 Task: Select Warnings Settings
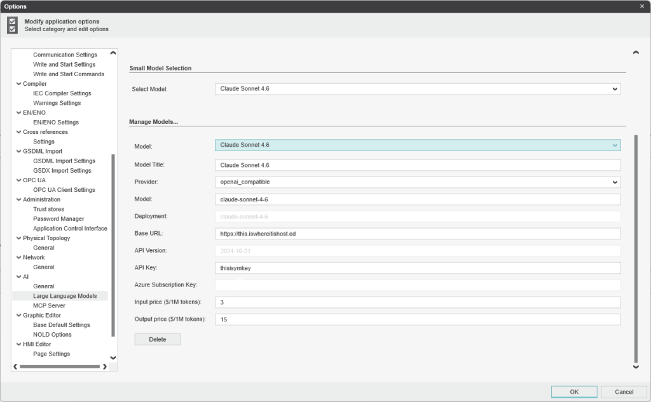click(x=57, y=103)
